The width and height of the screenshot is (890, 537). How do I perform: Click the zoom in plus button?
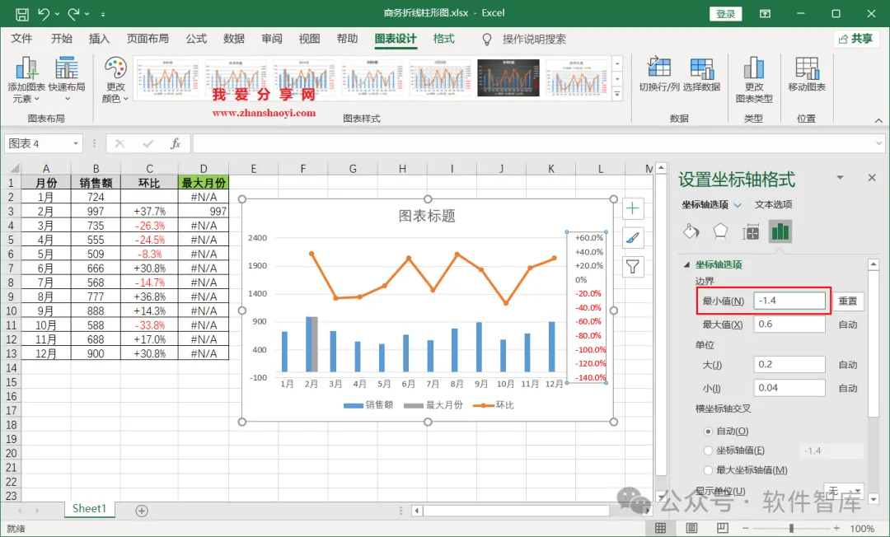[836, 528]
